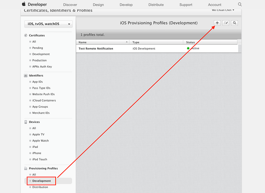Open the Discover menu

pyautogui.click(x=70, y=5)
